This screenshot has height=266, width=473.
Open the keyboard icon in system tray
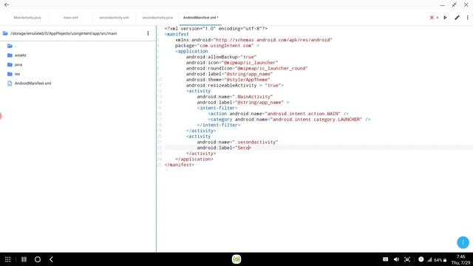(x=385, y=259)
